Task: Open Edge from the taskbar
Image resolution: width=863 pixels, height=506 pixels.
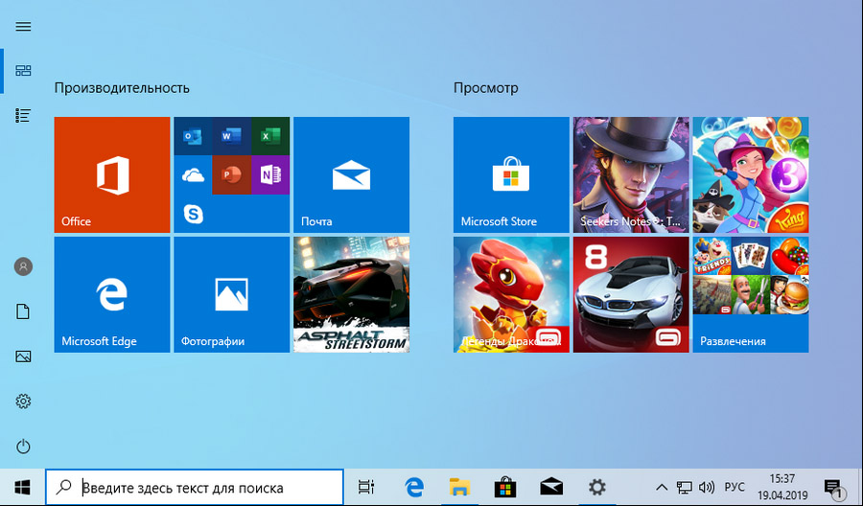Action: point(414,487)
